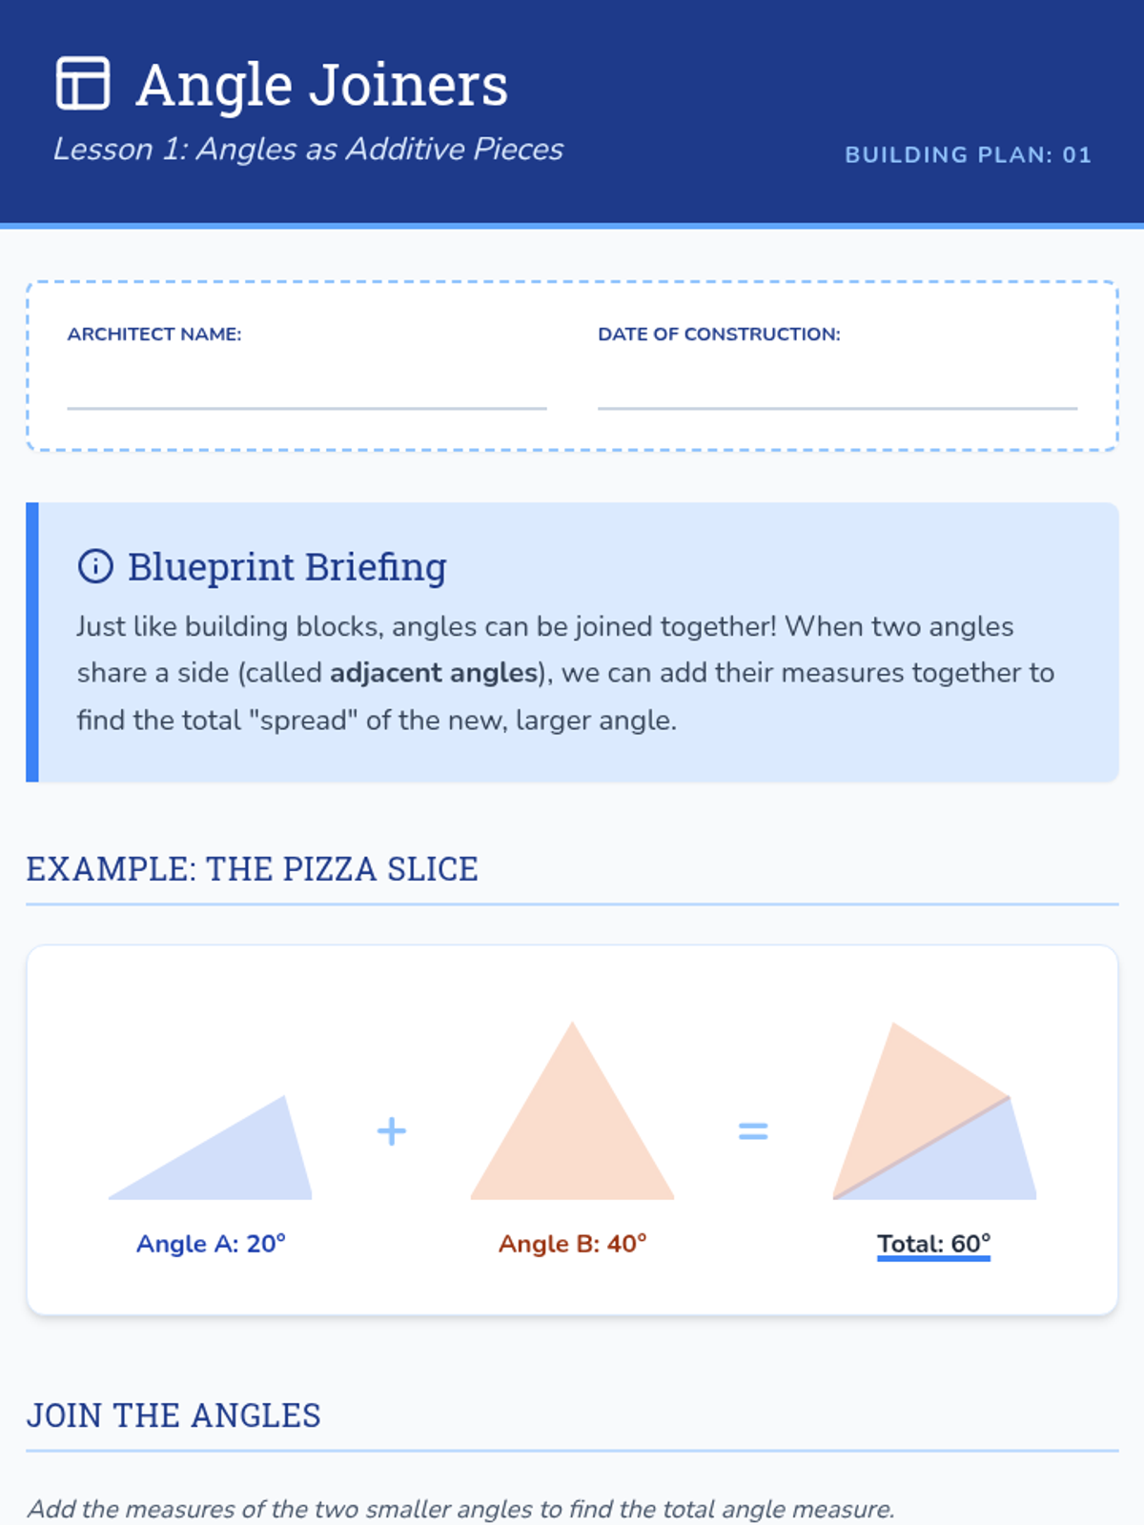Image resolution: width=1144 pixels, height=1525 pixels.
Task: Click the Angle A: 20° label
Action: pos(211,1244)
